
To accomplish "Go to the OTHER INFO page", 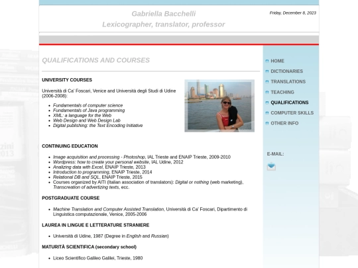I will (284, 123).
